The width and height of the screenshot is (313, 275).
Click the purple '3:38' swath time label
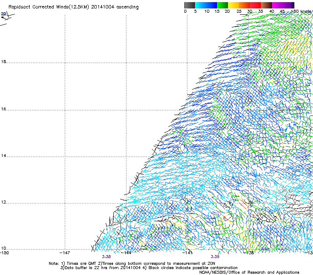pyautogui.click(x=106, y=257)
